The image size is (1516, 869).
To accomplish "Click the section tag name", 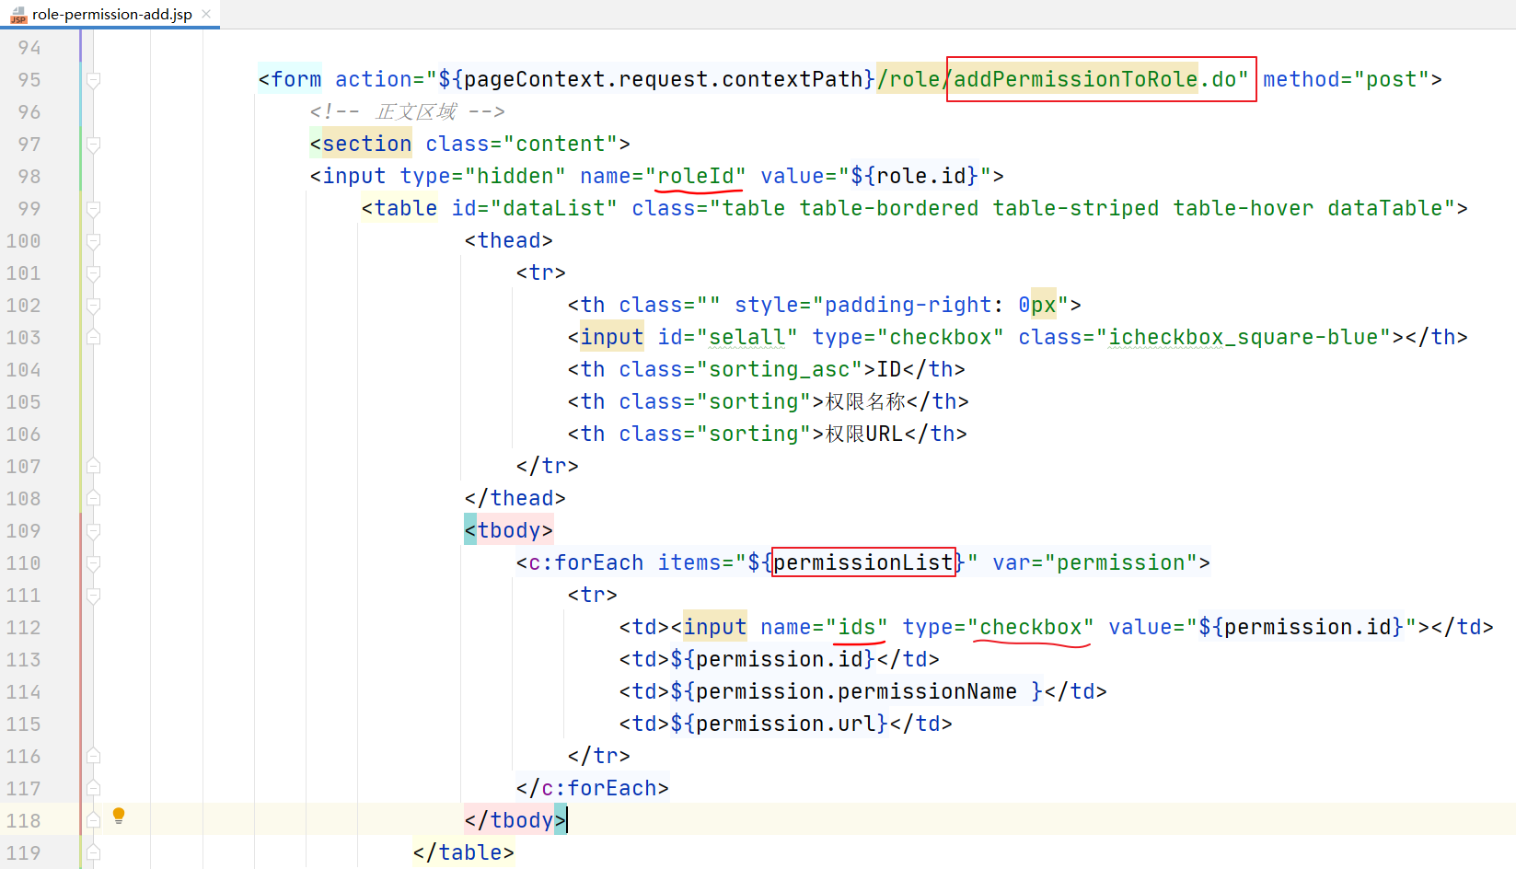I will click(366, 145).
